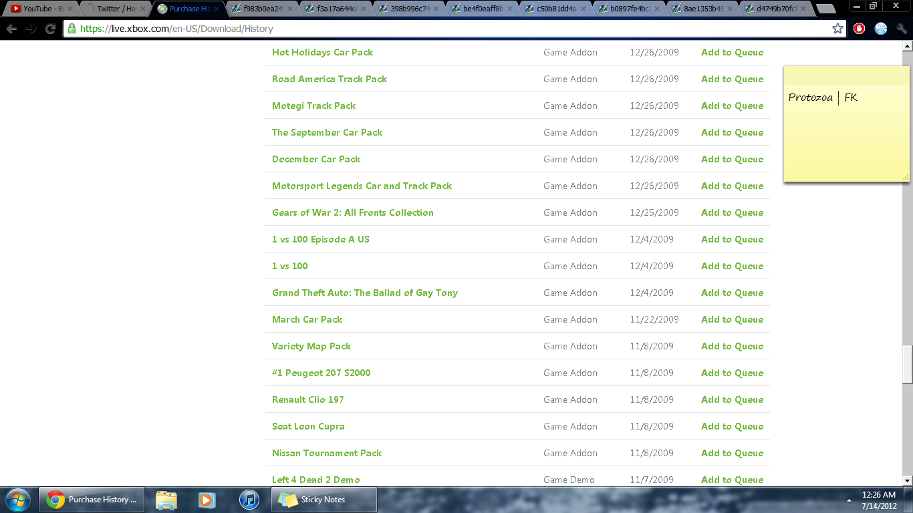
Task: Add Variety Map Pack to queue
Action: click(x=732, y=346)
